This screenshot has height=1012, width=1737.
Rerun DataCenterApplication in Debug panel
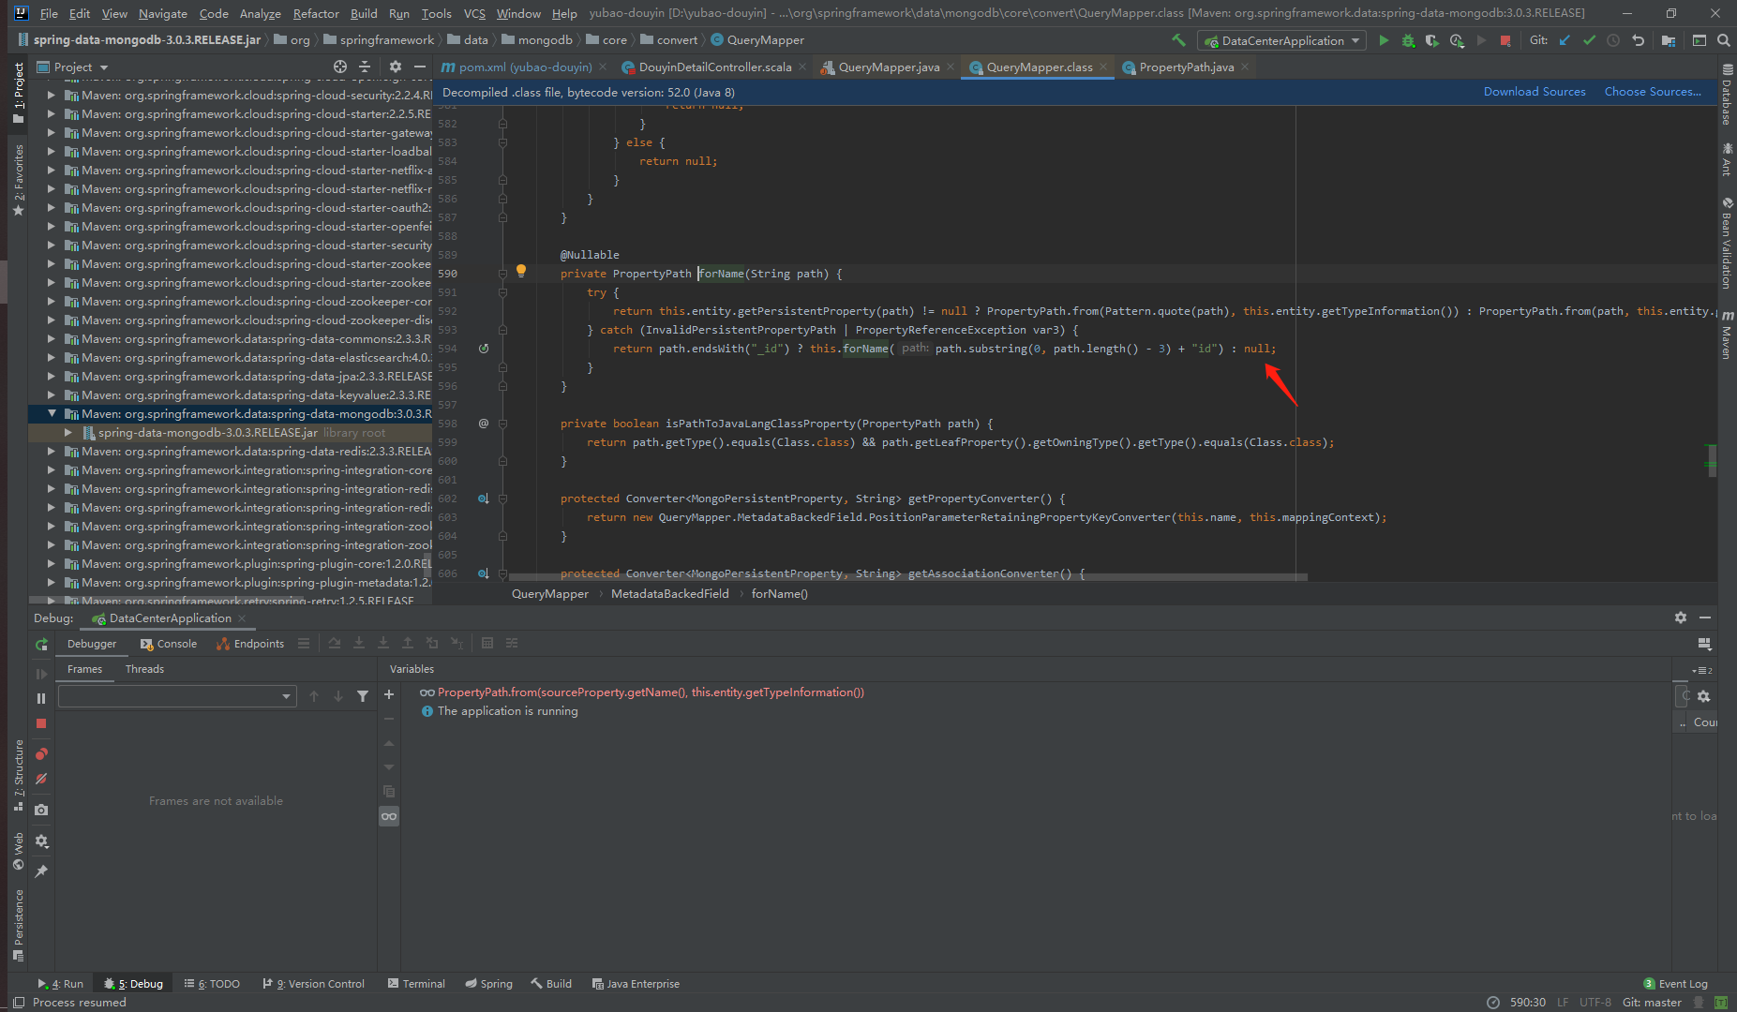point(41,644)
